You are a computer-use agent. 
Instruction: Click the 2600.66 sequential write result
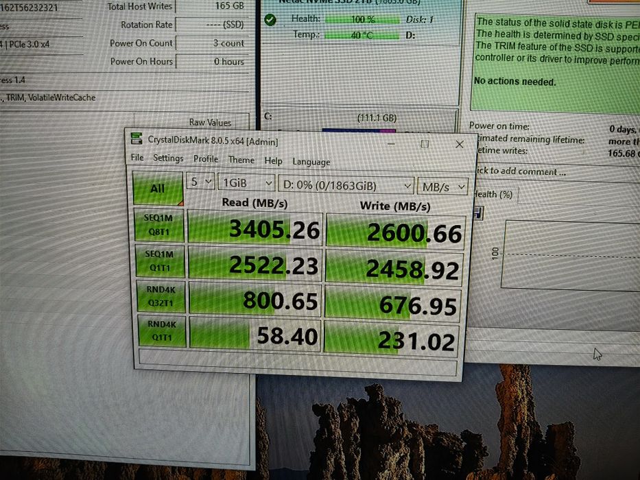point(396,232)
